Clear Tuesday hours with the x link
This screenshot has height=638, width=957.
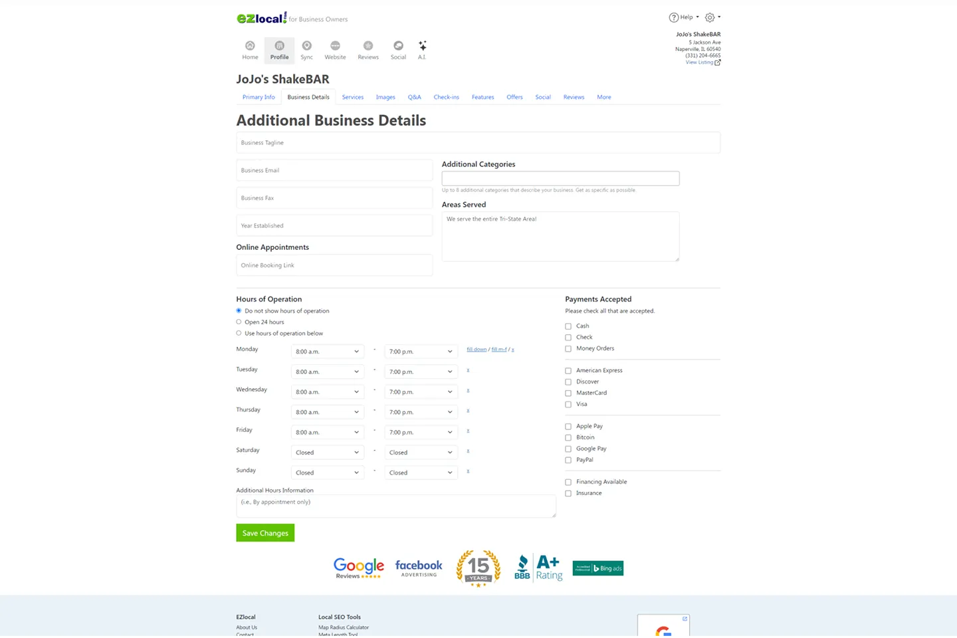468,370
